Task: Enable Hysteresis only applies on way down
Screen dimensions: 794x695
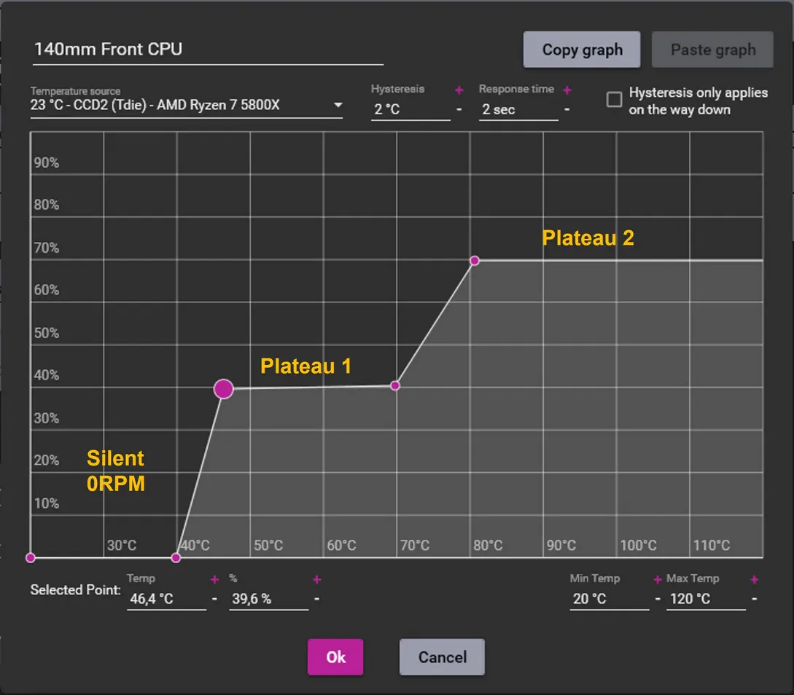Action: pos(615,100)
